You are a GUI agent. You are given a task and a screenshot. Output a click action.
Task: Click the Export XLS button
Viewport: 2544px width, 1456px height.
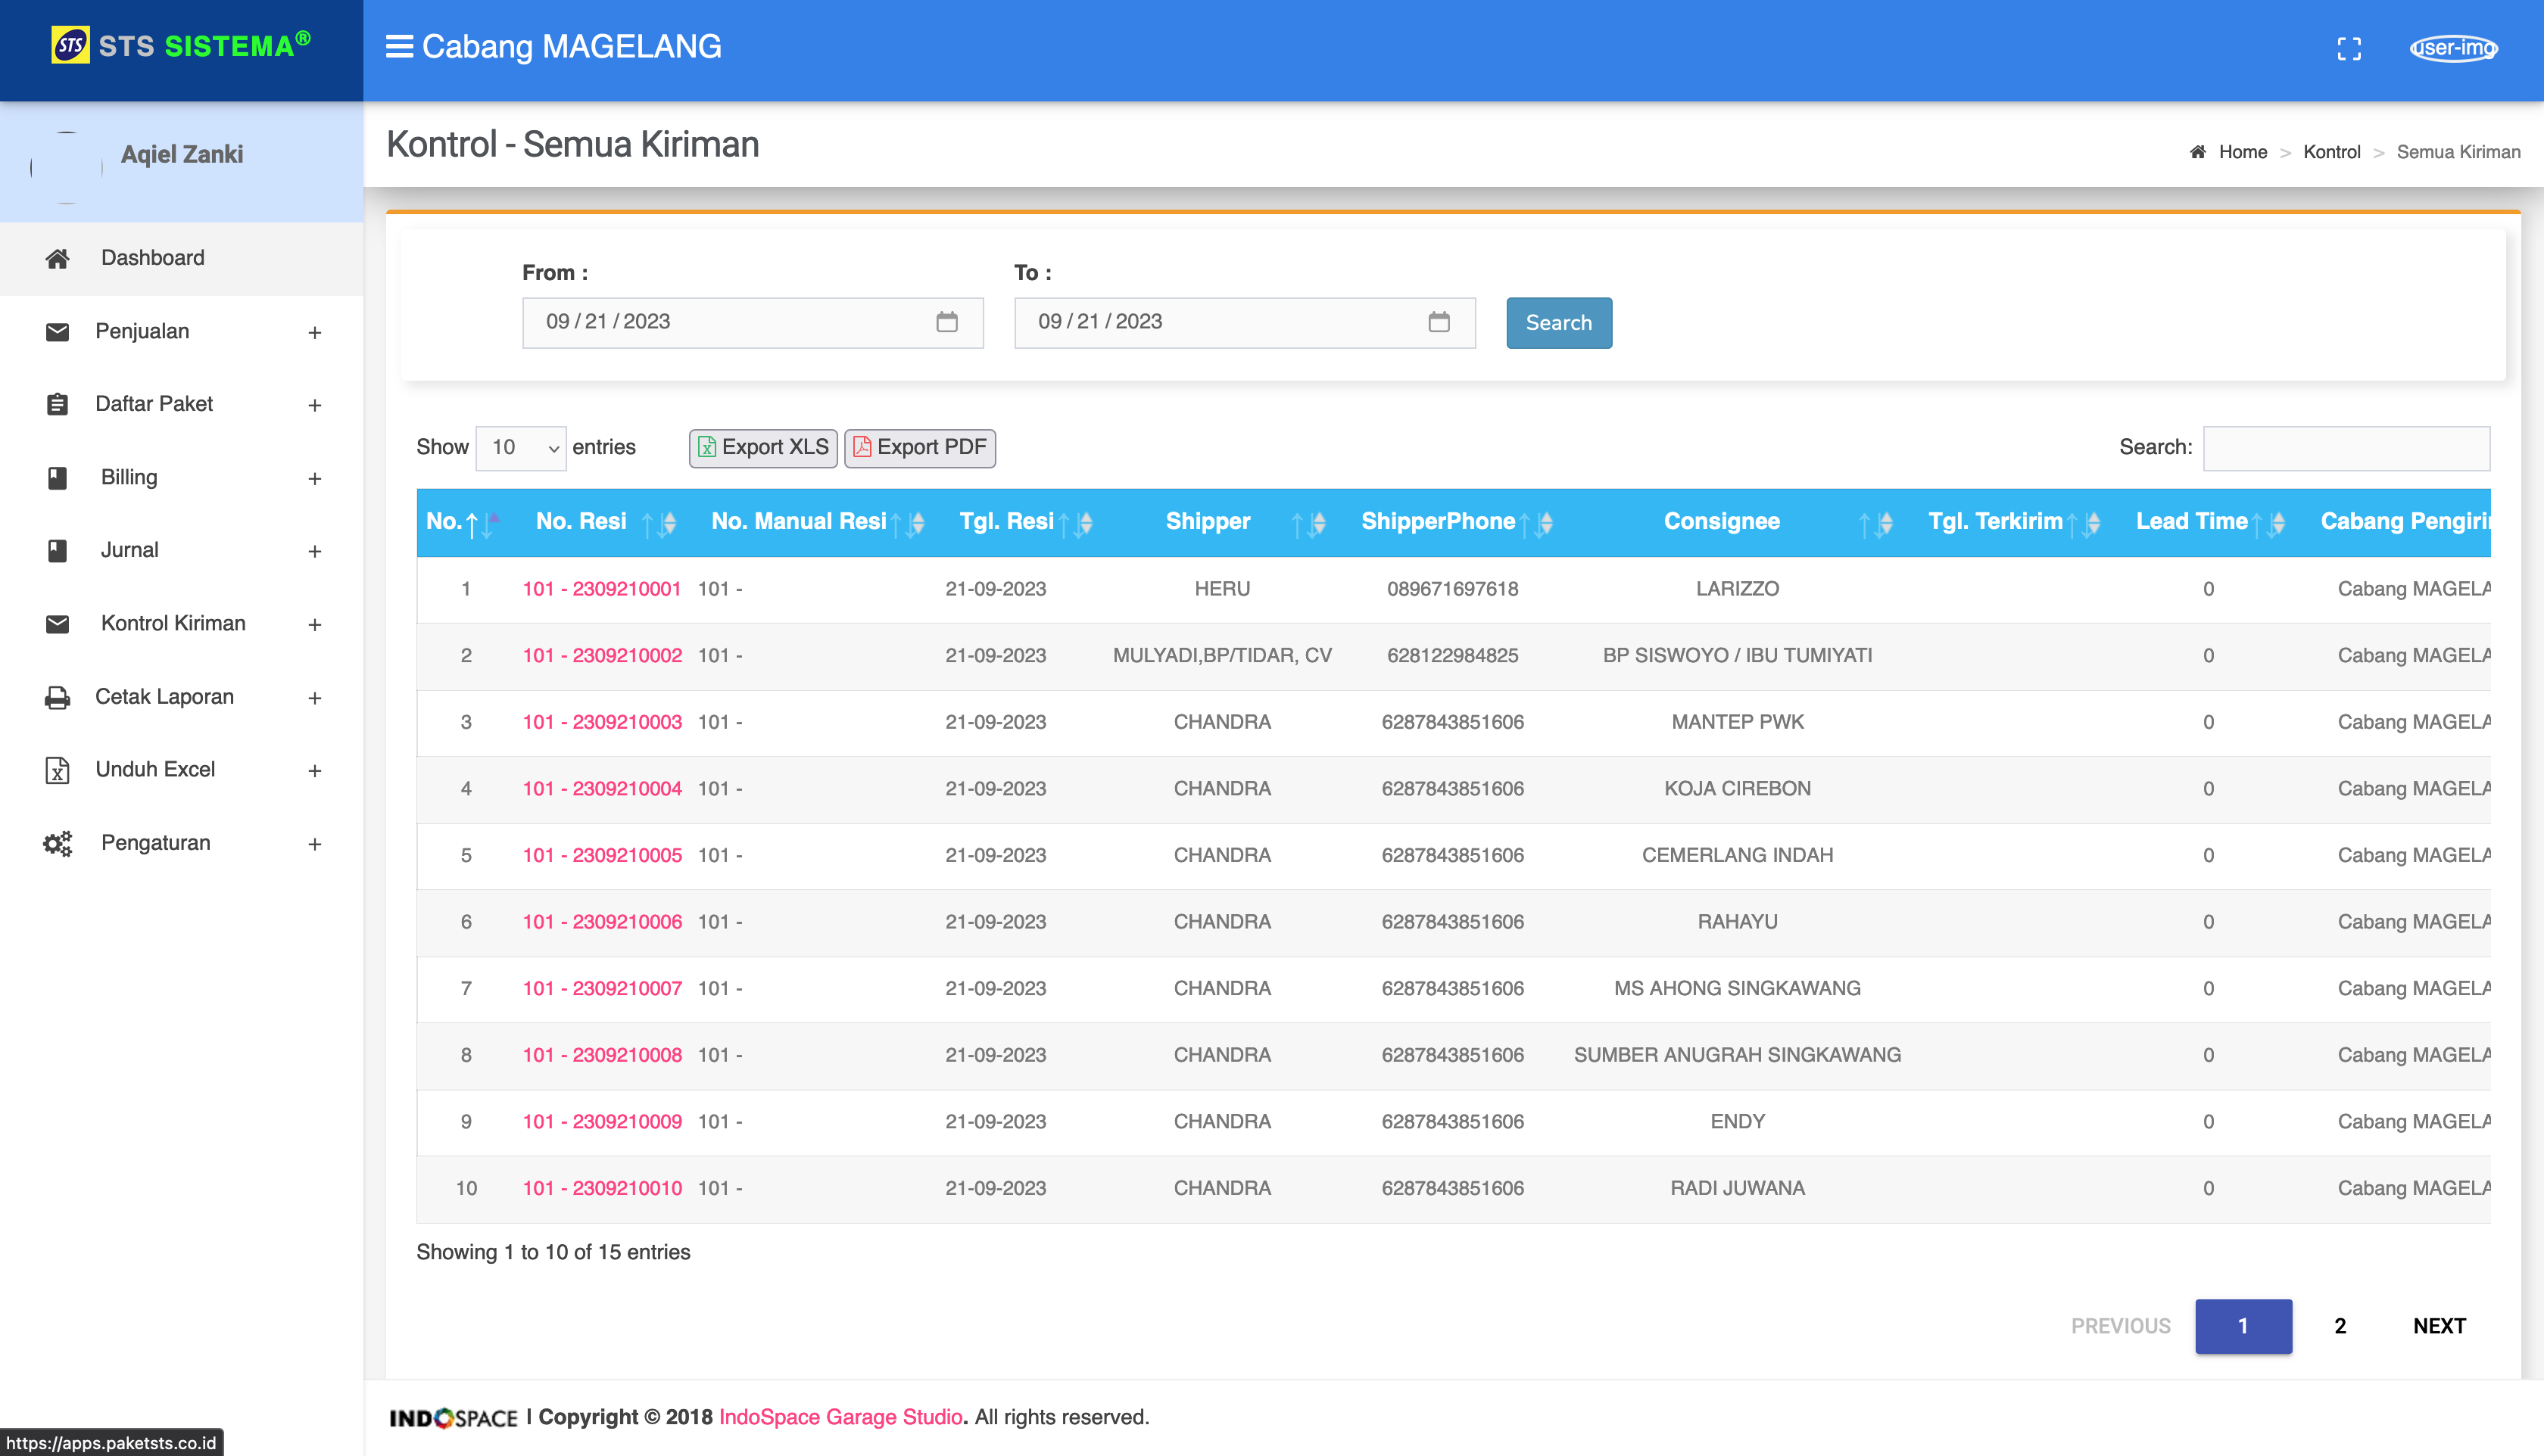pos(763,447)
